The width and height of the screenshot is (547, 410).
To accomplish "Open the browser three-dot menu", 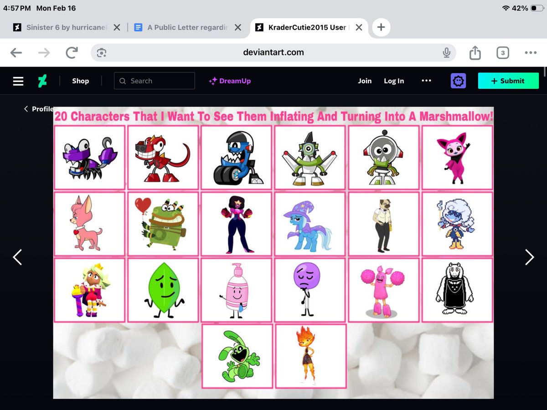I will point(531,53).
